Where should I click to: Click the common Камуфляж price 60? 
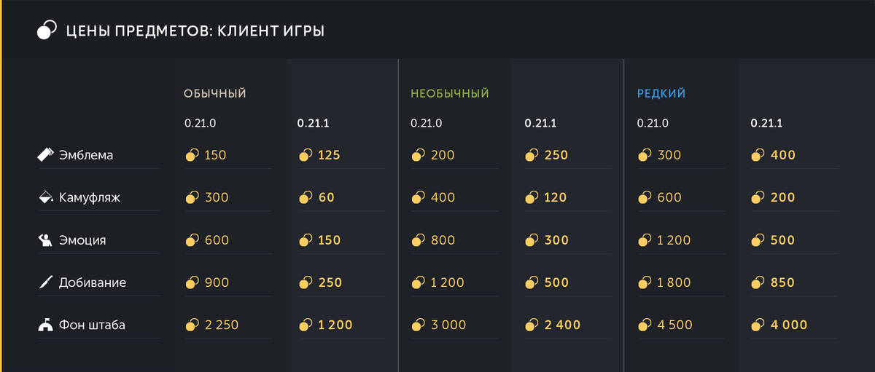click(326, 197)
